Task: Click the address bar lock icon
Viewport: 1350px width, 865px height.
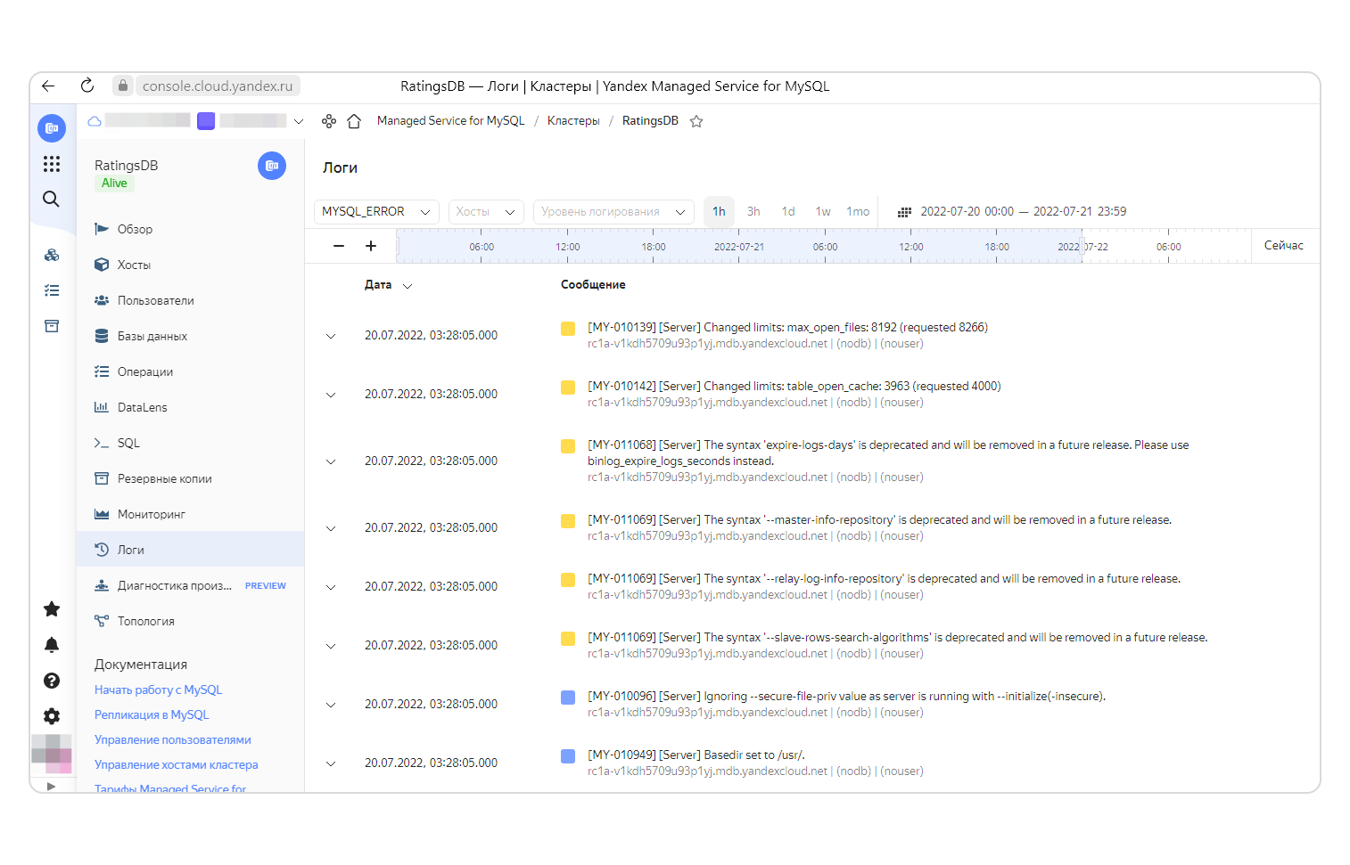Action: coord(123,86)
